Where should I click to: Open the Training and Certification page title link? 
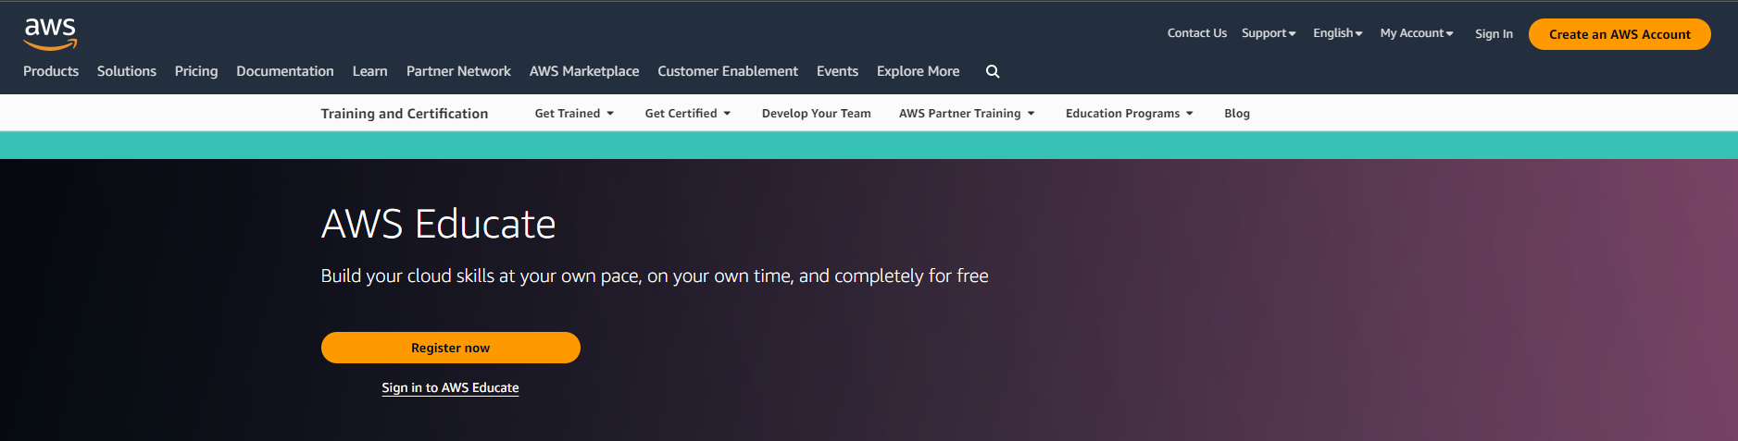click(405, 114)
